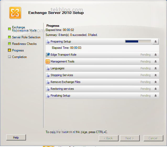The height and width of the screenshot is (147, 167).
Task: Expand the Stopping Services section
Action: pos(155,75)
